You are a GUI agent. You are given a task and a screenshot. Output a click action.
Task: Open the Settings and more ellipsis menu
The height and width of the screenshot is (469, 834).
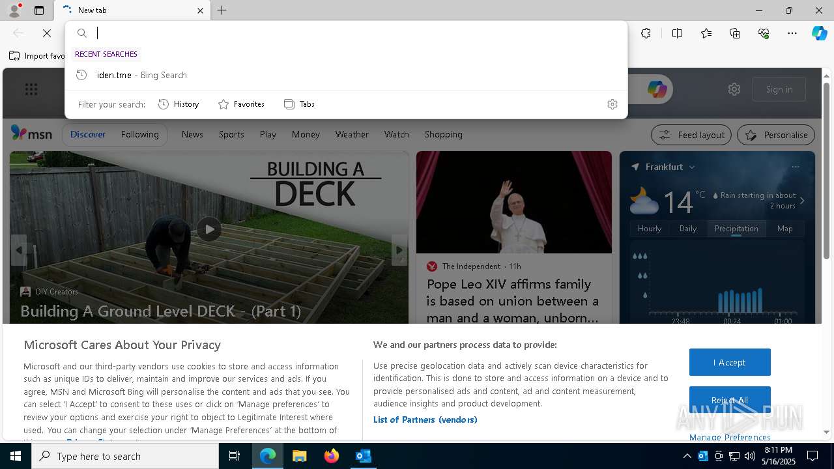792,33
